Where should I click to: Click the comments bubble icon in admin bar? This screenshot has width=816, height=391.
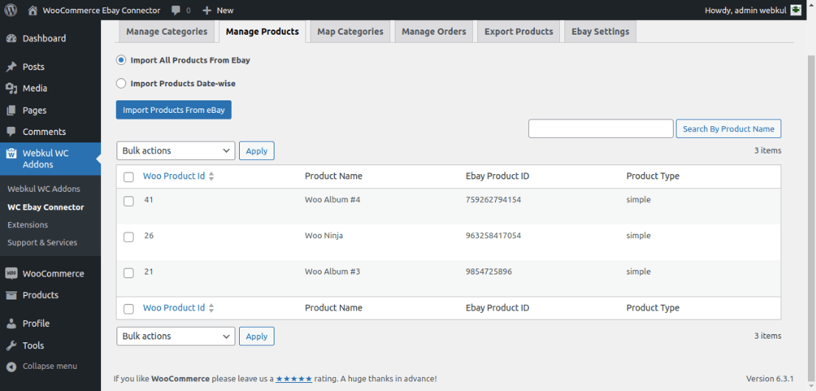click(176, 10)
